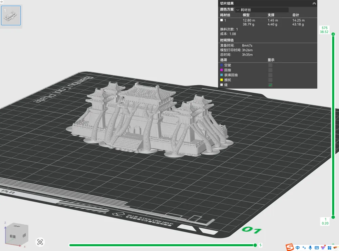
Task: Click the Sogou input method S logo
Action: point(290,247)
